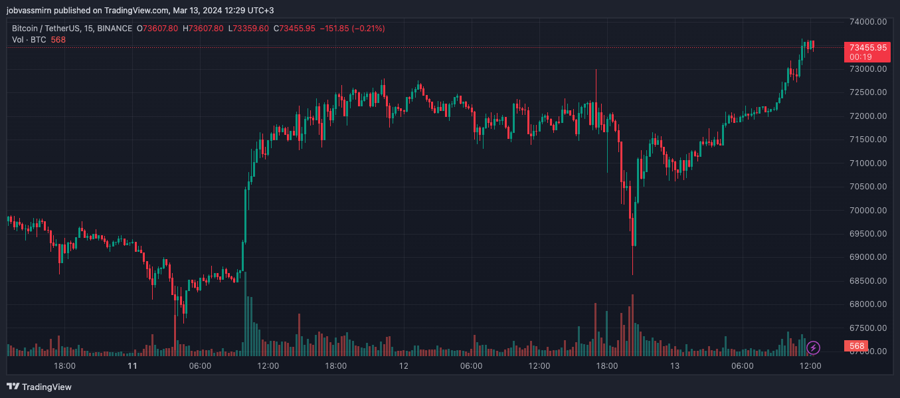Select the date label 13 on time axis
Image resolution: width=900 pixels, height=398 pixels.
click(x=675, y=366)
